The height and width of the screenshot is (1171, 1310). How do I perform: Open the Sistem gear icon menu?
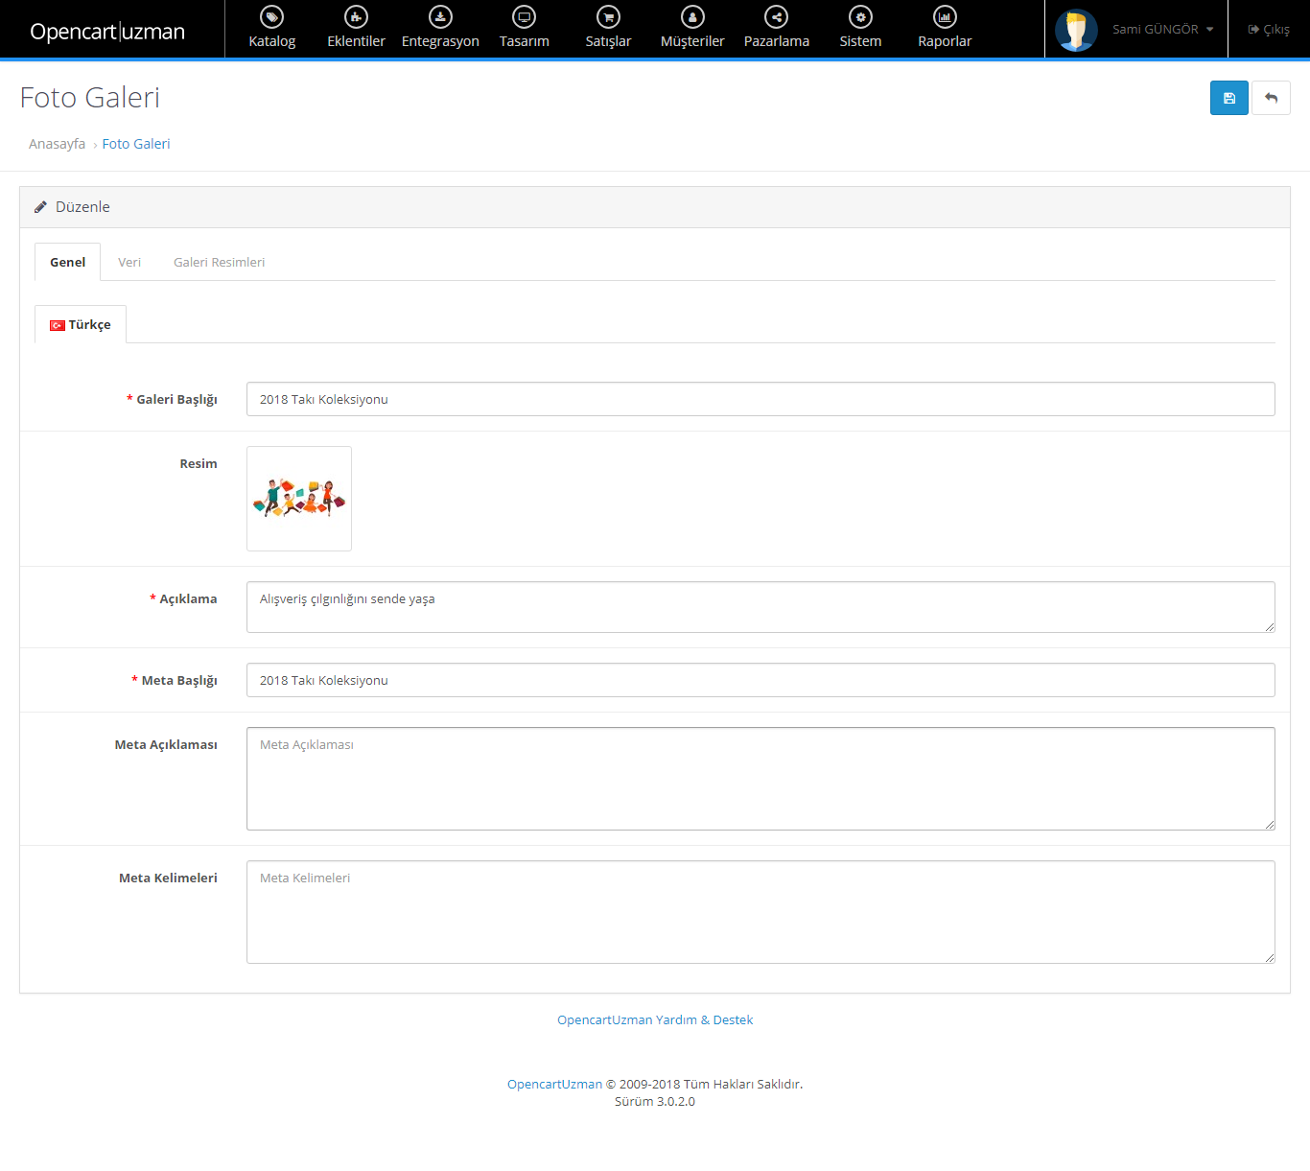tap(860, 17)
